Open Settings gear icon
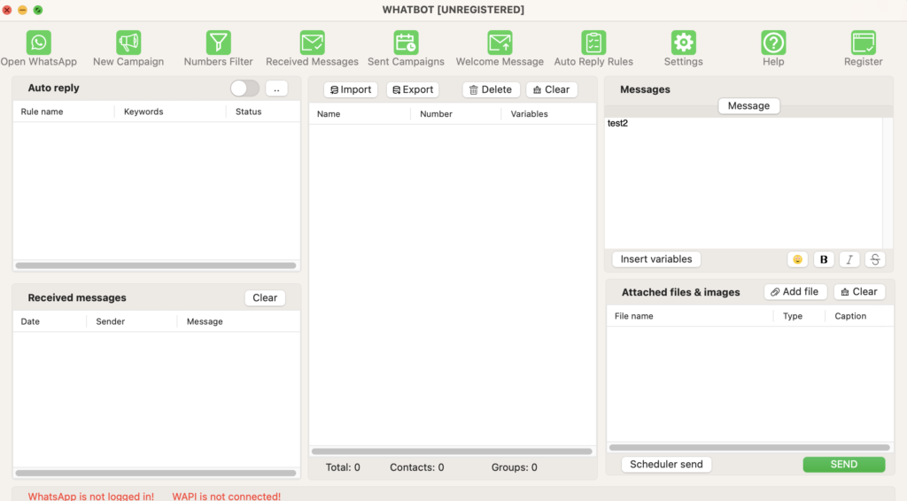 (x=683, y=42)
